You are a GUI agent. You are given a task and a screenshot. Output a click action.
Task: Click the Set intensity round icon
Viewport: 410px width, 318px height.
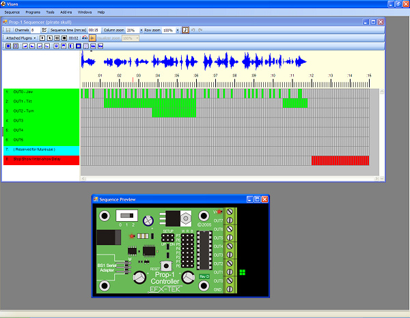56,46
